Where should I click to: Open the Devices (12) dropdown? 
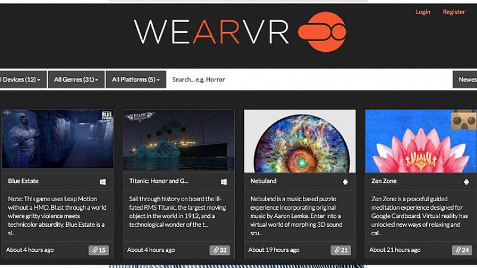coord(23,80)
